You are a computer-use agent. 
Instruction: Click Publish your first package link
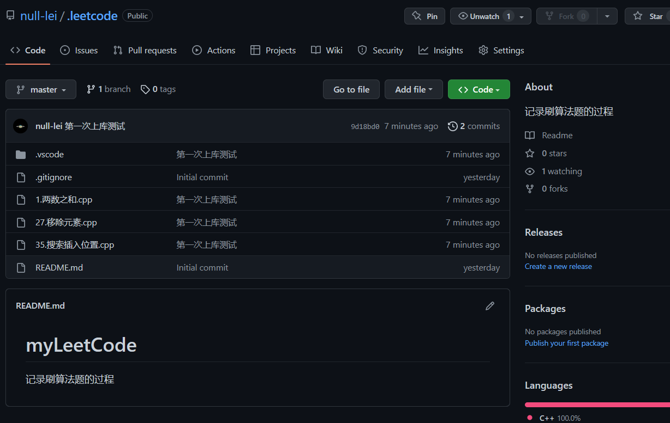[x=566, y=344]
